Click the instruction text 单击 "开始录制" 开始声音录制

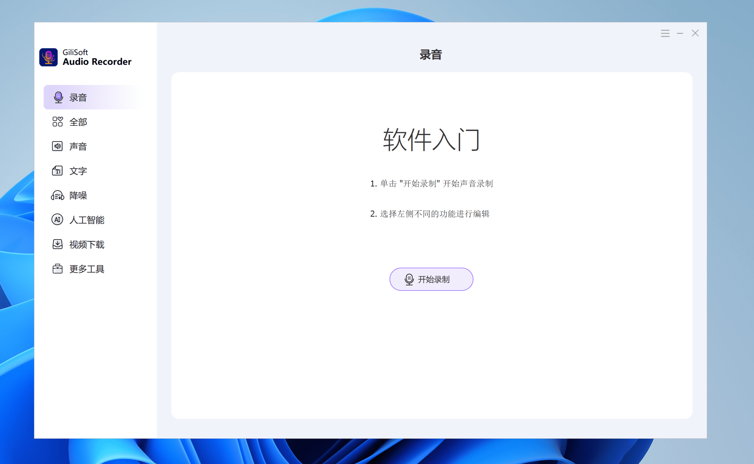tap(436, 183)
